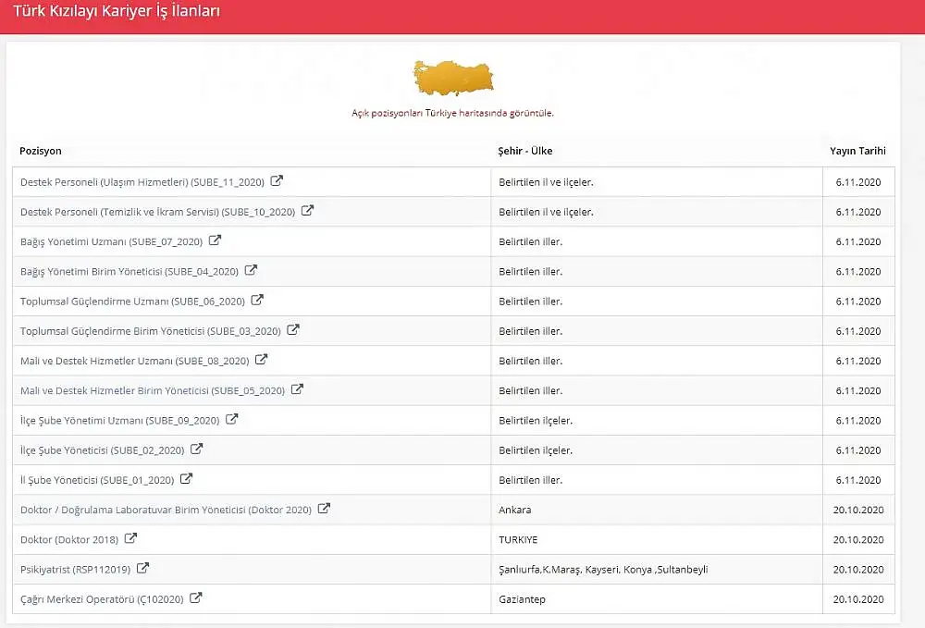This screenshot has width=925, height=628.
Task: Open Mali ve Destek Hizmetler Uzmanı (SUBE_08_2020)
Action: (x=134, y=362)
